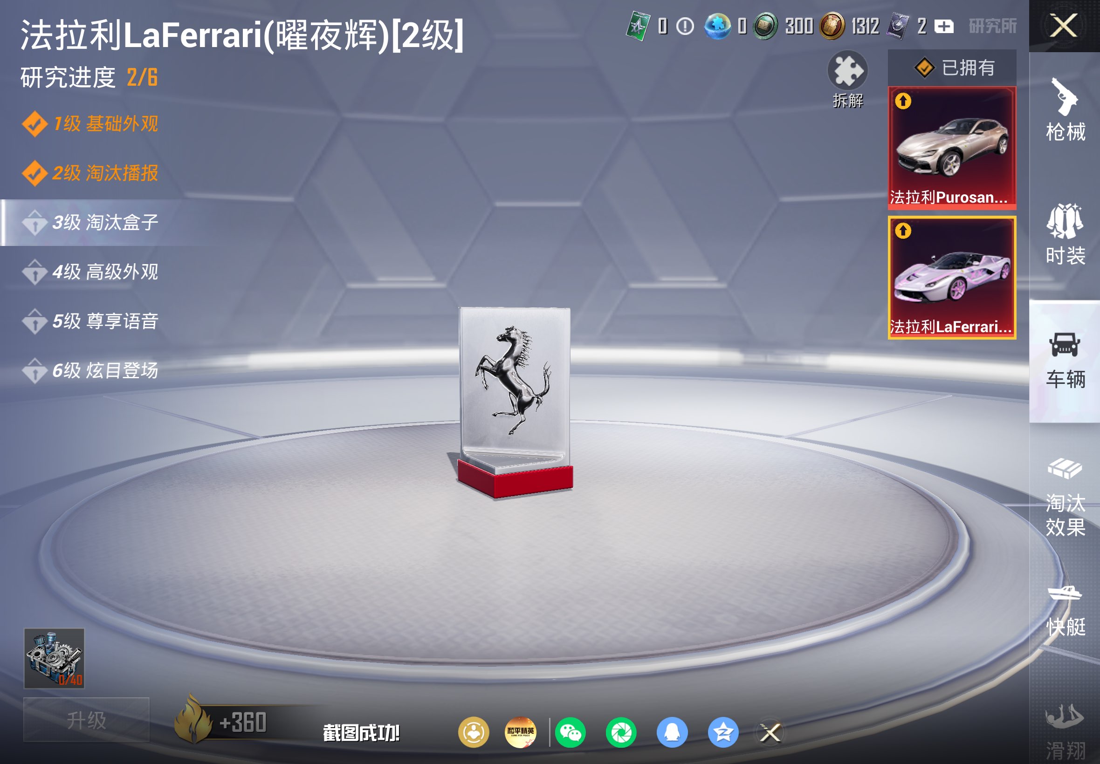Image resolution: width=1100 pixels, height=764 pixels.
Task: Share screenshot to WeChat Moments shutter icon
Action: point(621,732)
